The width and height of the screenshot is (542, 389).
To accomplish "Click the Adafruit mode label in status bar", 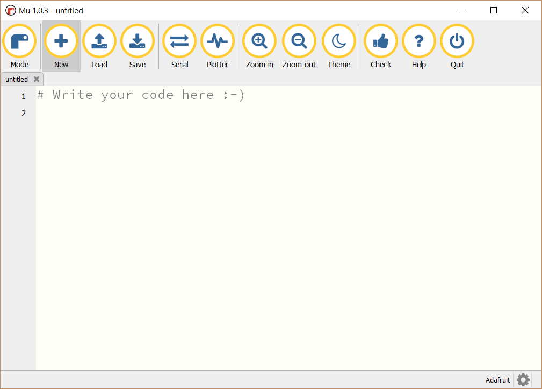I will (497, 380).
